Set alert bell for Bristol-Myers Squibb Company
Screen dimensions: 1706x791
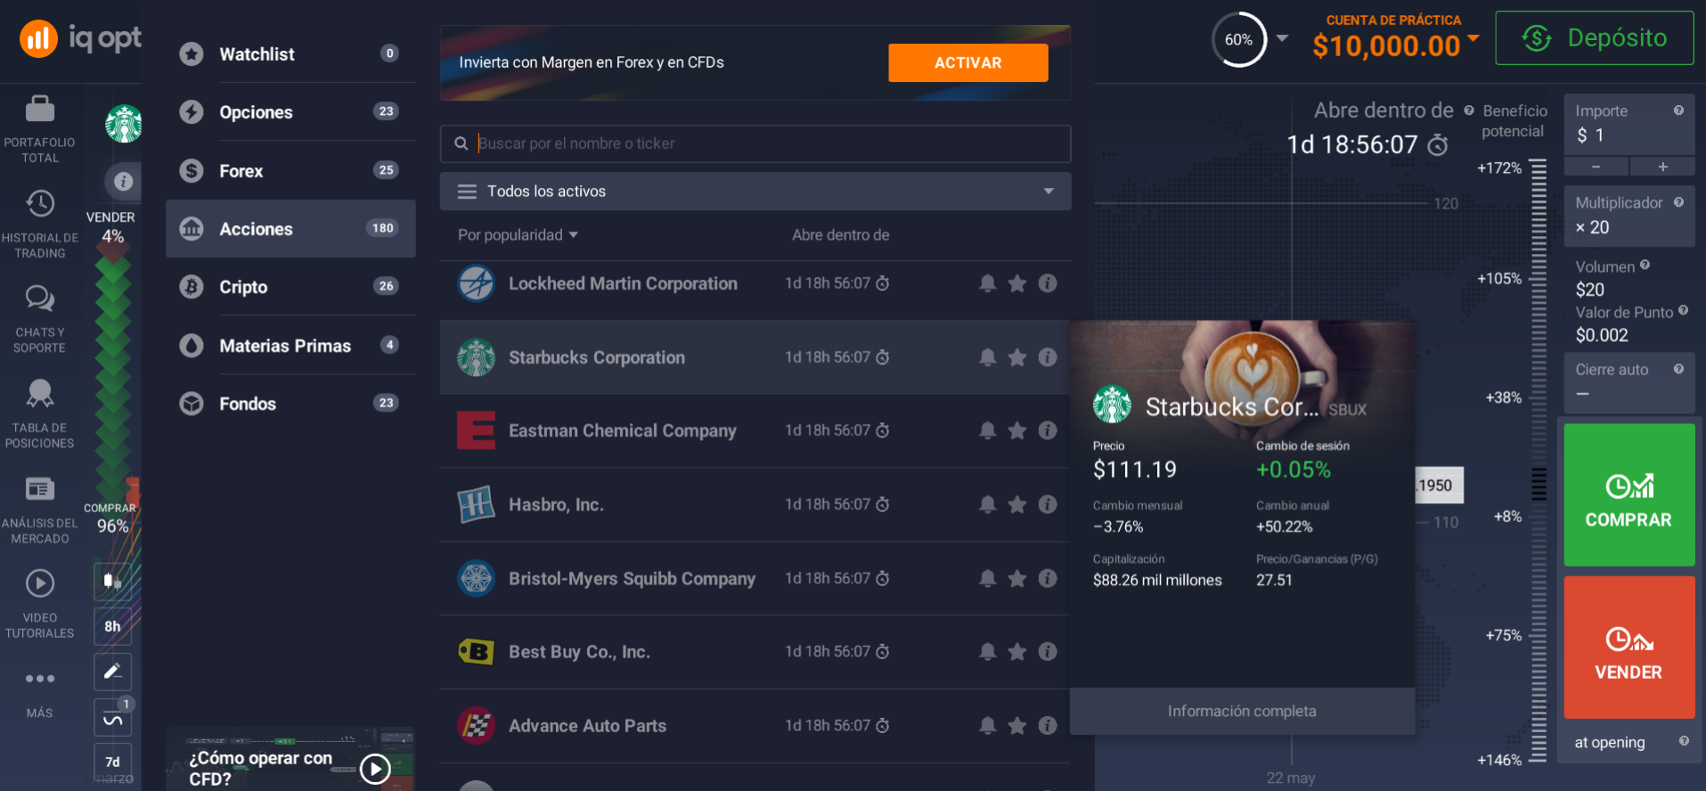pos(987,578)
